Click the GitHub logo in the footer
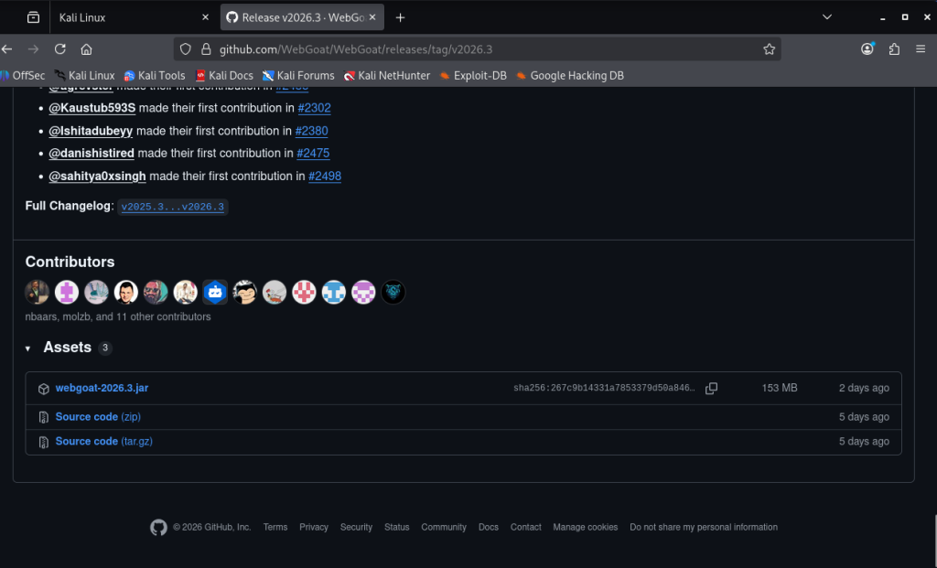 [x=158, y=528]
